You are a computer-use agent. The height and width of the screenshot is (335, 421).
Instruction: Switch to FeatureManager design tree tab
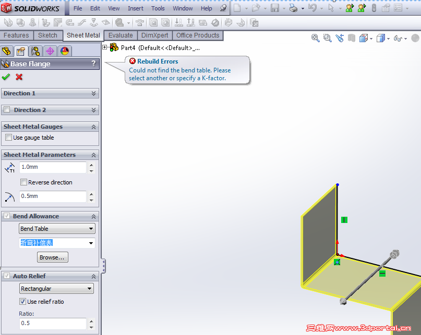6,51
